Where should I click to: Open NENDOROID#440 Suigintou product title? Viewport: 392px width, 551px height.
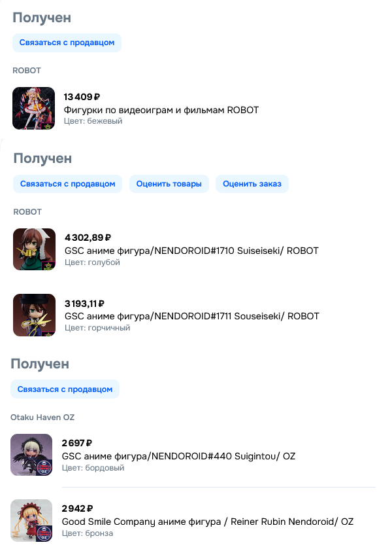point(178,456)
